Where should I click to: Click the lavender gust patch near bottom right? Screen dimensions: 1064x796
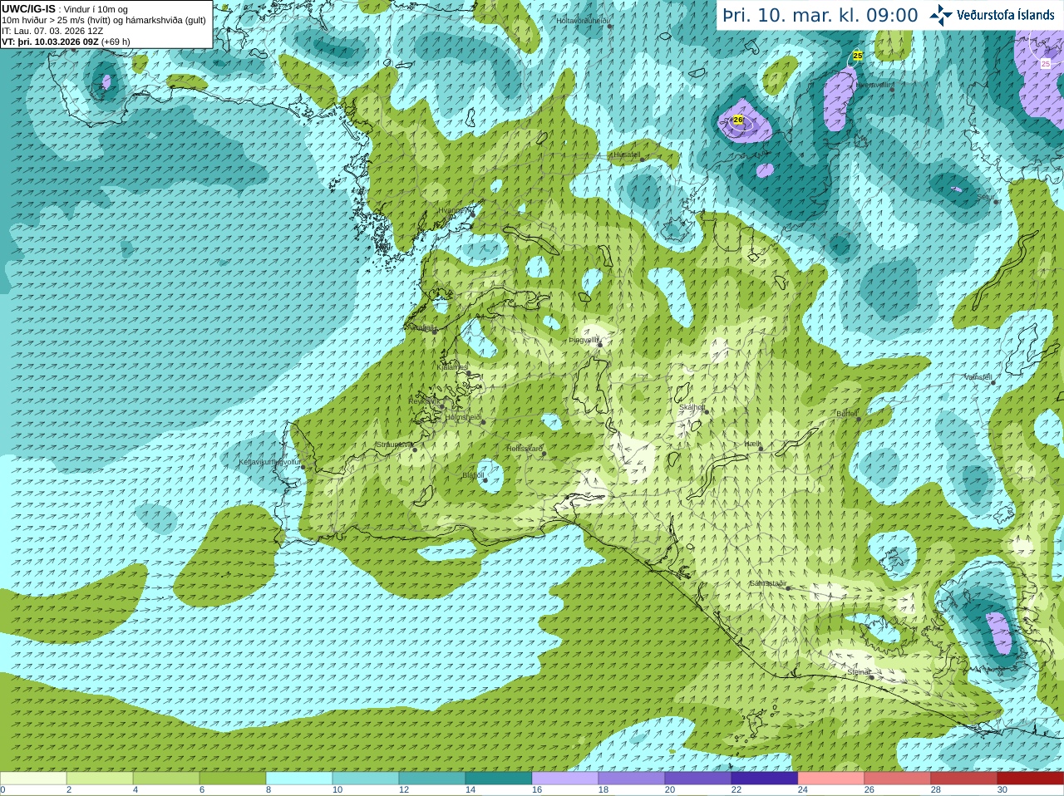pos(999,631)
